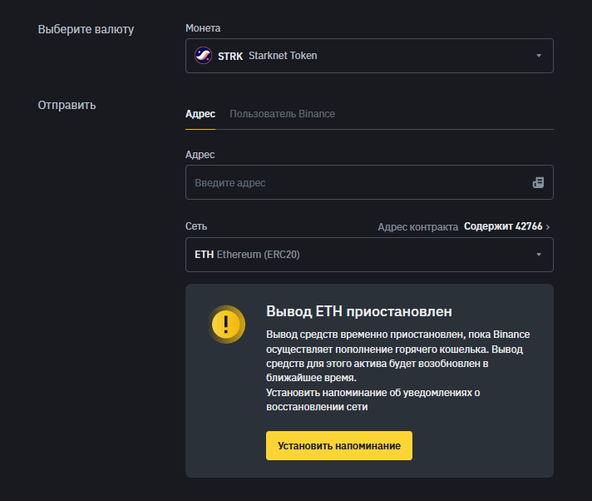Open the STRK Starknet Token coin dropdown

click(369, 56)
